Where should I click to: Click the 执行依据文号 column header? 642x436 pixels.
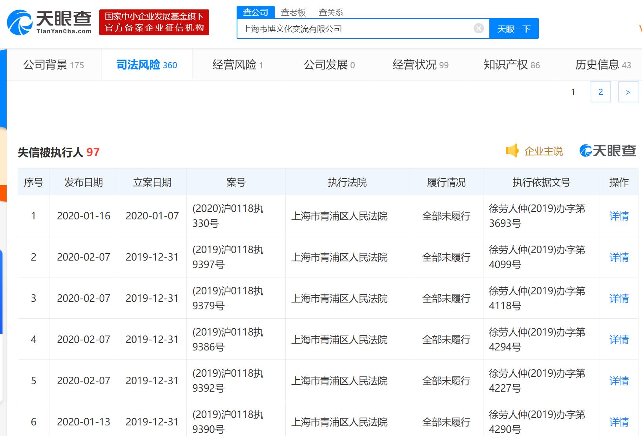[542, 182]
